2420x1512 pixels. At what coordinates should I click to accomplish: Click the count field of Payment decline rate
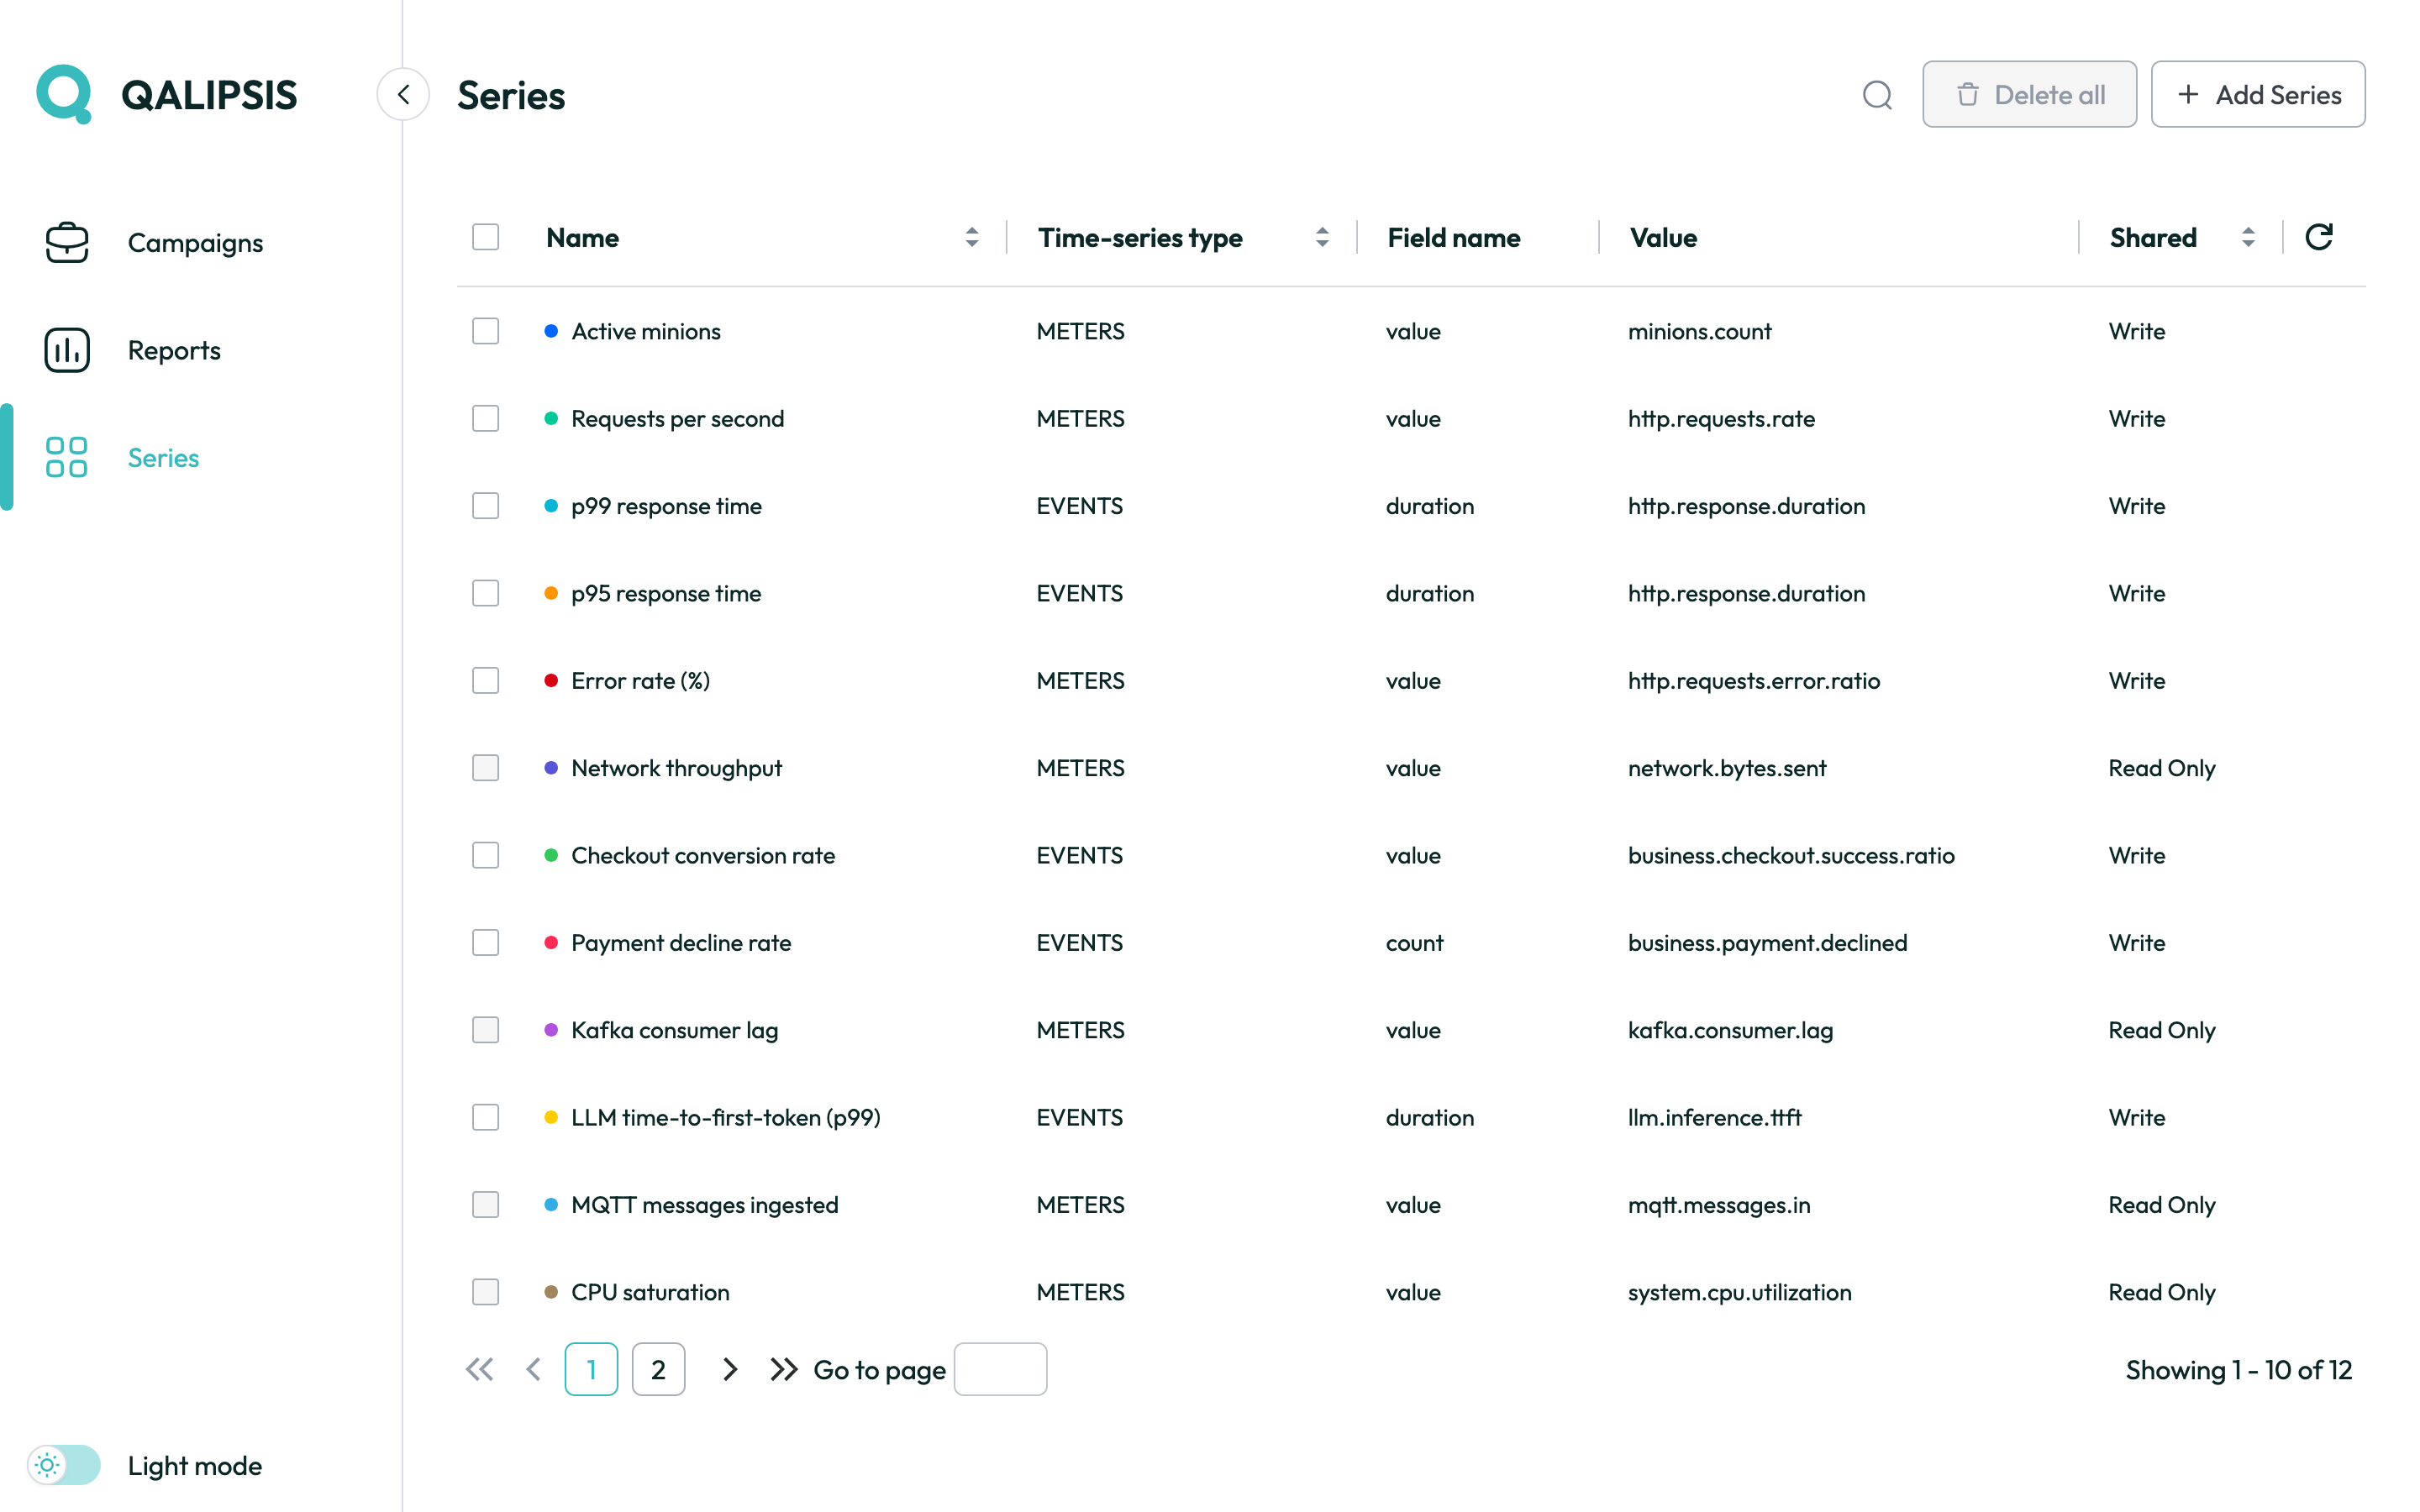point(1414,942)
